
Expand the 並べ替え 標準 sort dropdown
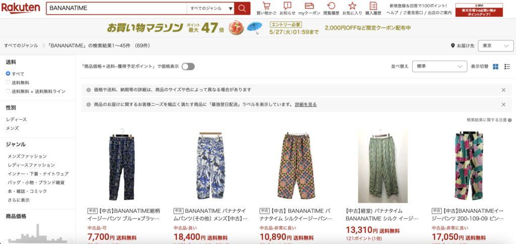coord(439,66)
